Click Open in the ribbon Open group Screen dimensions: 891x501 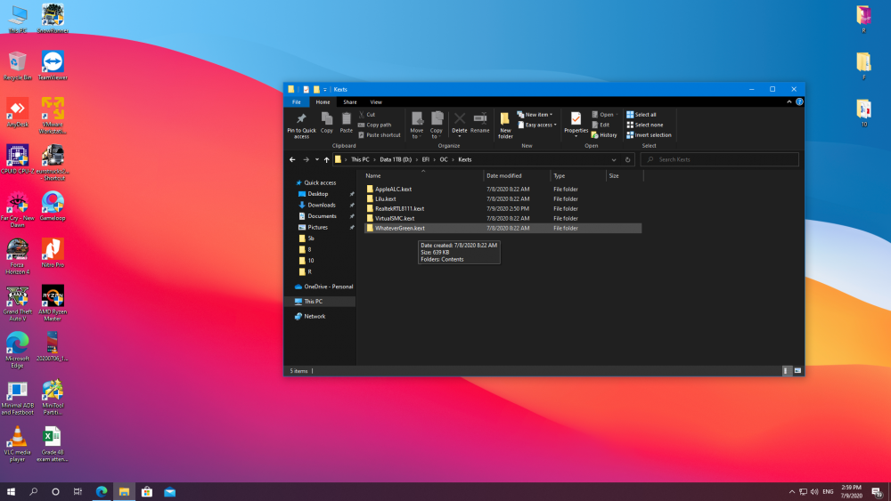604,115
